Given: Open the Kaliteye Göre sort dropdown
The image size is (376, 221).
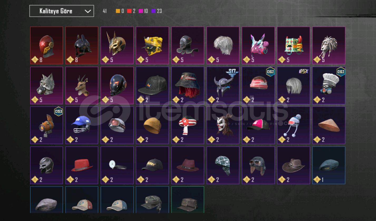Looking at the screenshot, I should (62, 11).
